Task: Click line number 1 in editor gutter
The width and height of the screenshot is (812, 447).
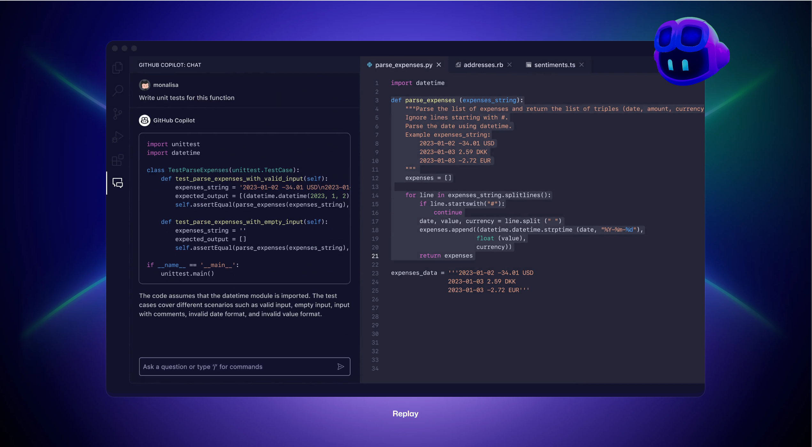Action: [377, 83]
